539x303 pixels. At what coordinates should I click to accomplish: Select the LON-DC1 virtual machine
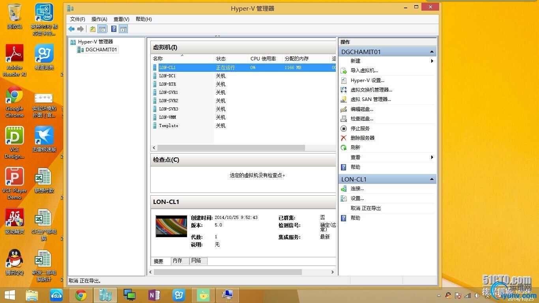[x=167, y=76]
